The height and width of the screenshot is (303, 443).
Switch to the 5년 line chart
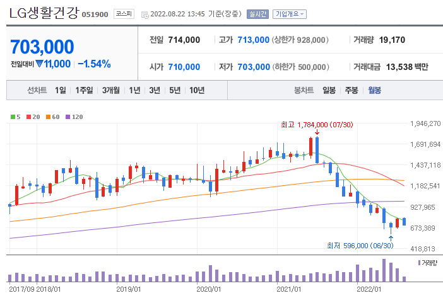175,90
